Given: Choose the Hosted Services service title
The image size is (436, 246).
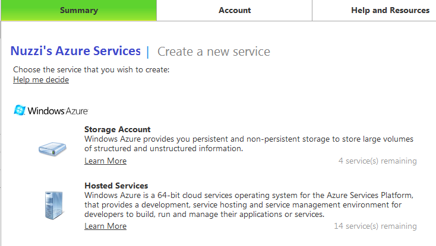Looking at the screenshot, I should pyautogui.click(x=116, y=186).
